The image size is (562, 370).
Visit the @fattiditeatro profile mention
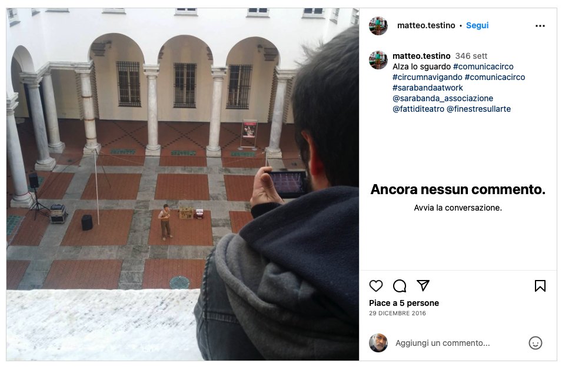coord(418,109)
